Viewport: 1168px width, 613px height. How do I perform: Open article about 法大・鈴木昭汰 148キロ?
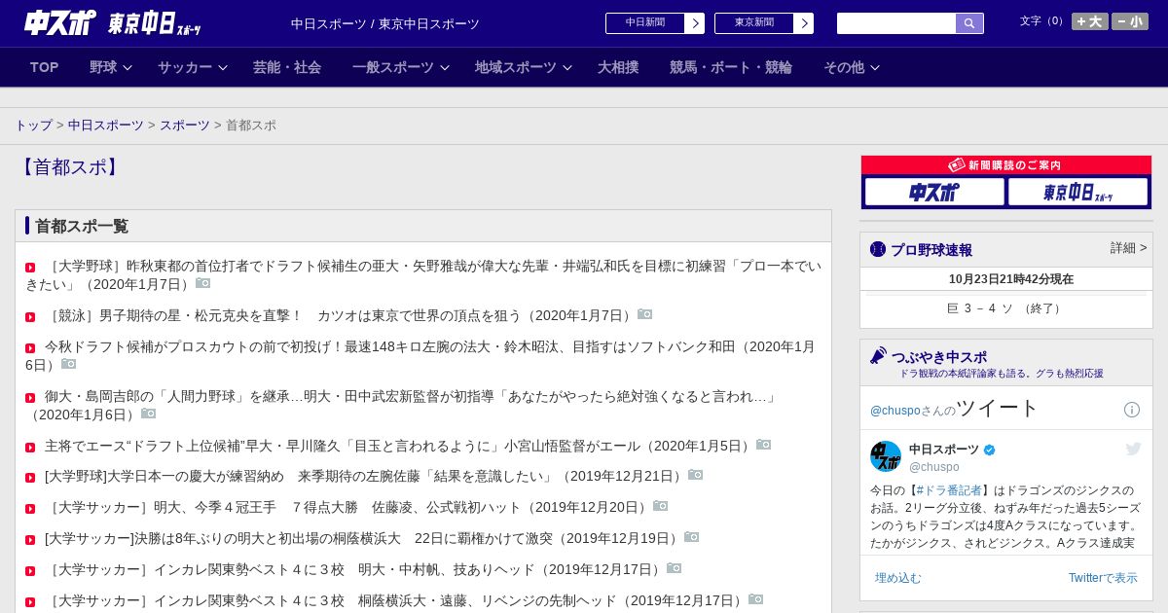click(x=420, y=355)
